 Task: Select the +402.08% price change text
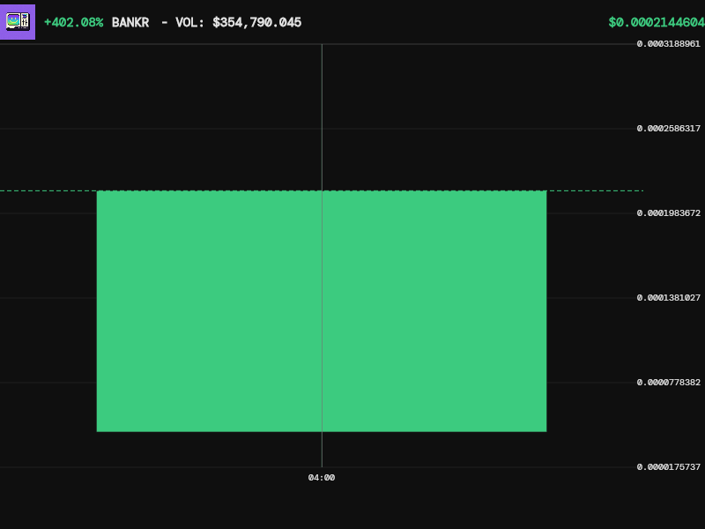pos(74,23)
